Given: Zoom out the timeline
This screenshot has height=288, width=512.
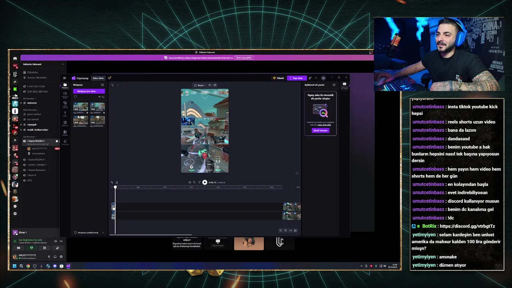Looking at the screenshot, I should click(x=280, y=230).
